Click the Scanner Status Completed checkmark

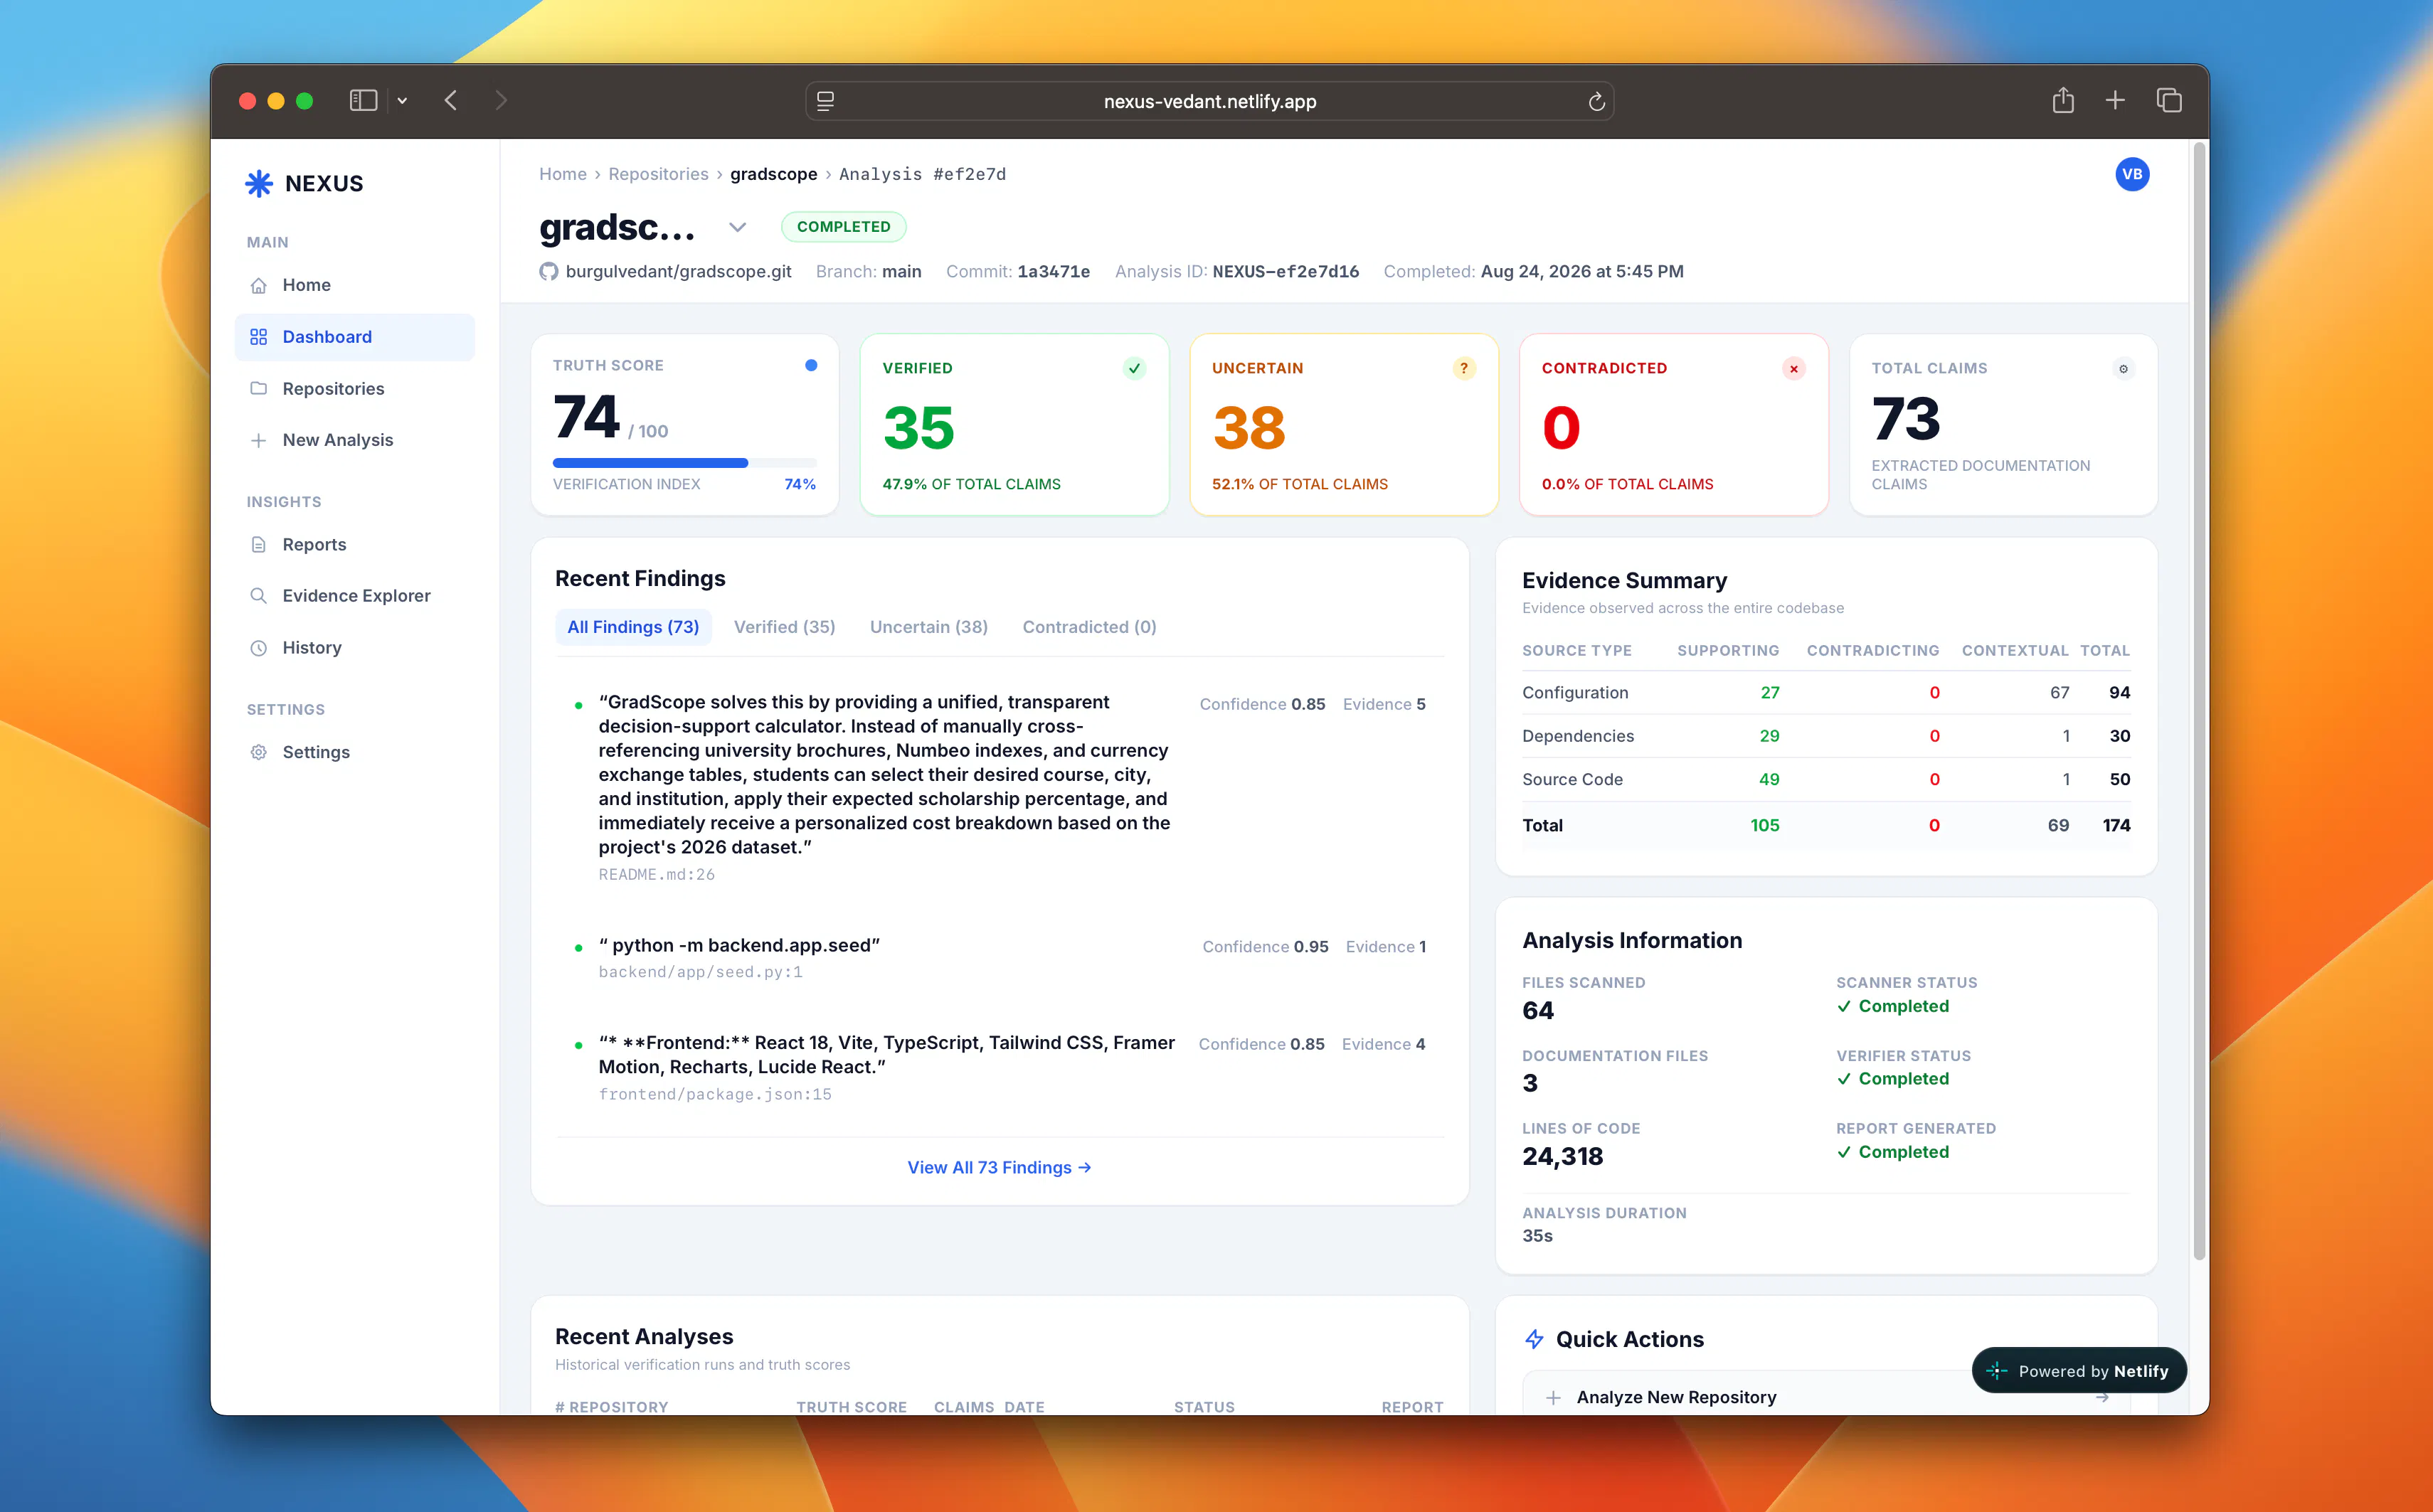click(x=1844, y=1006)
